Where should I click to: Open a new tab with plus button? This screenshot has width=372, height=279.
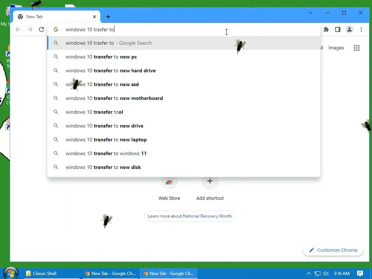[108, 17]
